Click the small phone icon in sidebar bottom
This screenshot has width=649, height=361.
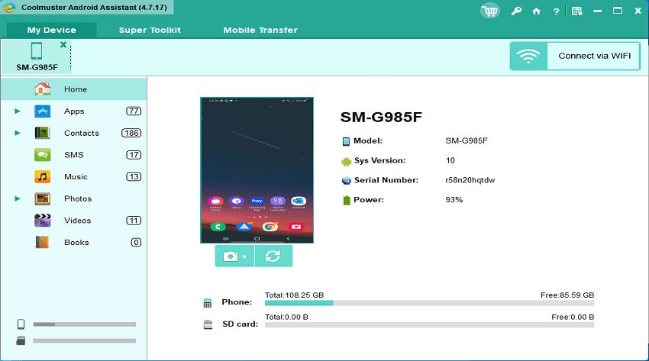point(21,324)
